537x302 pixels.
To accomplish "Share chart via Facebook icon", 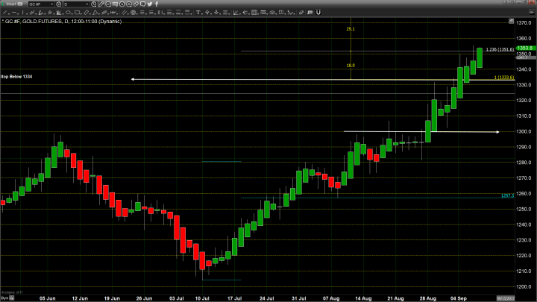I will [x=157, y=4].
